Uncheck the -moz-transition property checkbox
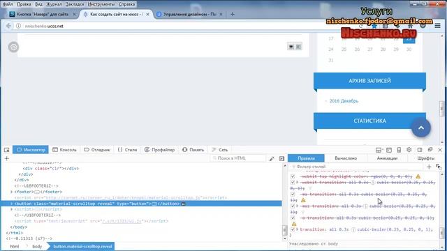447x251 pixels. 293,206
